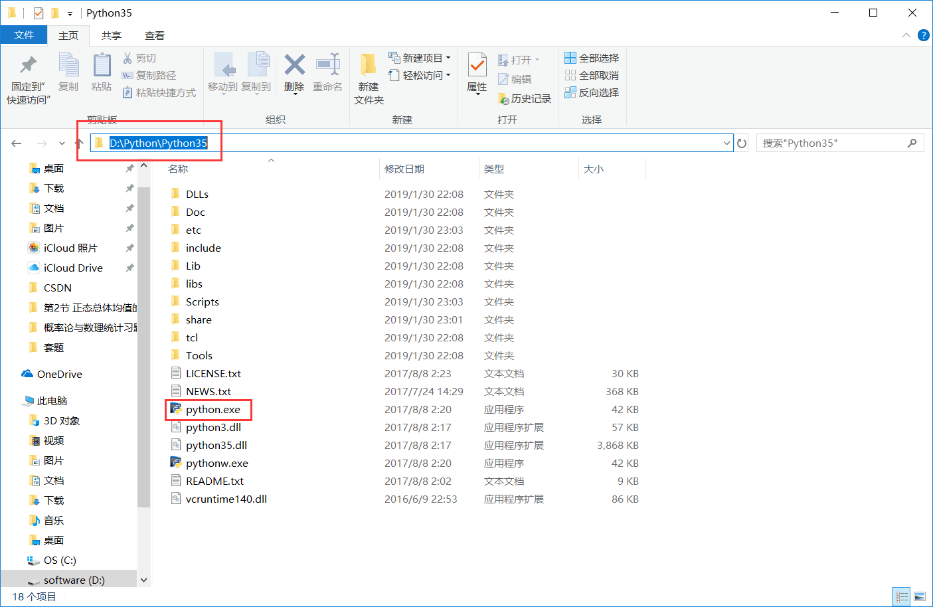The height and width of the screenshot is (607, 933).
Task: Expand the Open button dropdown
Action: [537, 60]
